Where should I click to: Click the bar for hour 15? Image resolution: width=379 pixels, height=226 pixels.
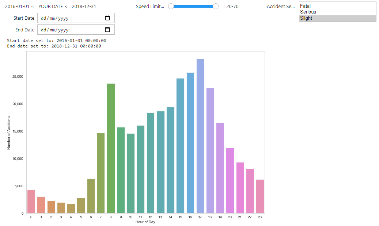pyautogui.click(x=180, y=146)
